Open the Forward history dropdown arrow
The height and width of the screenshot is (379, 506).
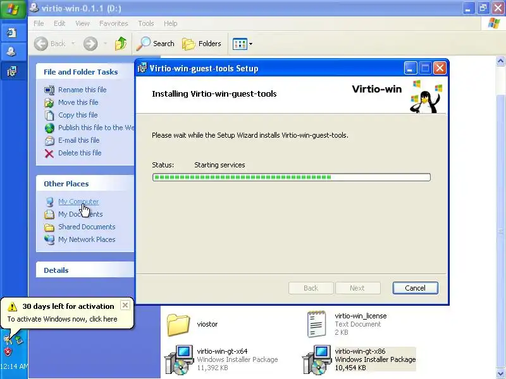click(x=105, y=43)
